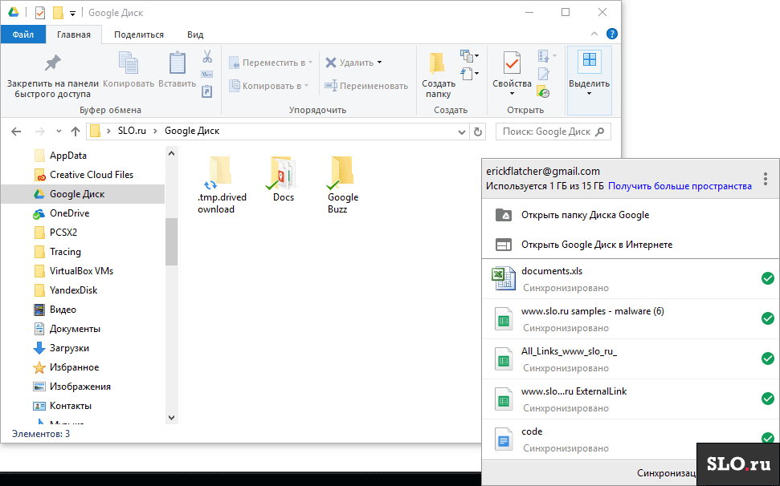The image size is (780, 486).
Task: Focus the Поиск: Google Диск search box
Action: [x=553, y=132]
